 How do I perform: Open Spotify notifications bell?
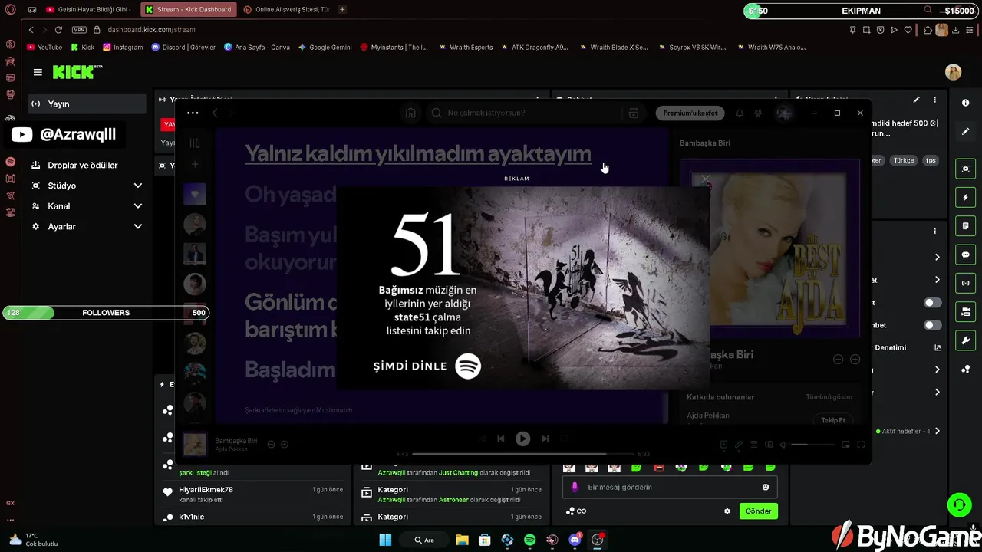[740, 113]
